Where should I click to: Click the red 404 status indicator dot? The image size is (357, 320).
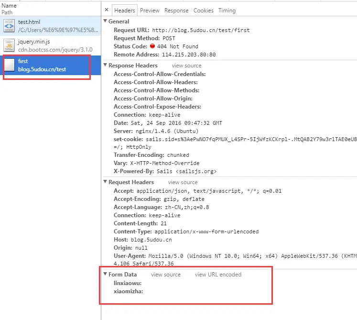tap(152, 46)
